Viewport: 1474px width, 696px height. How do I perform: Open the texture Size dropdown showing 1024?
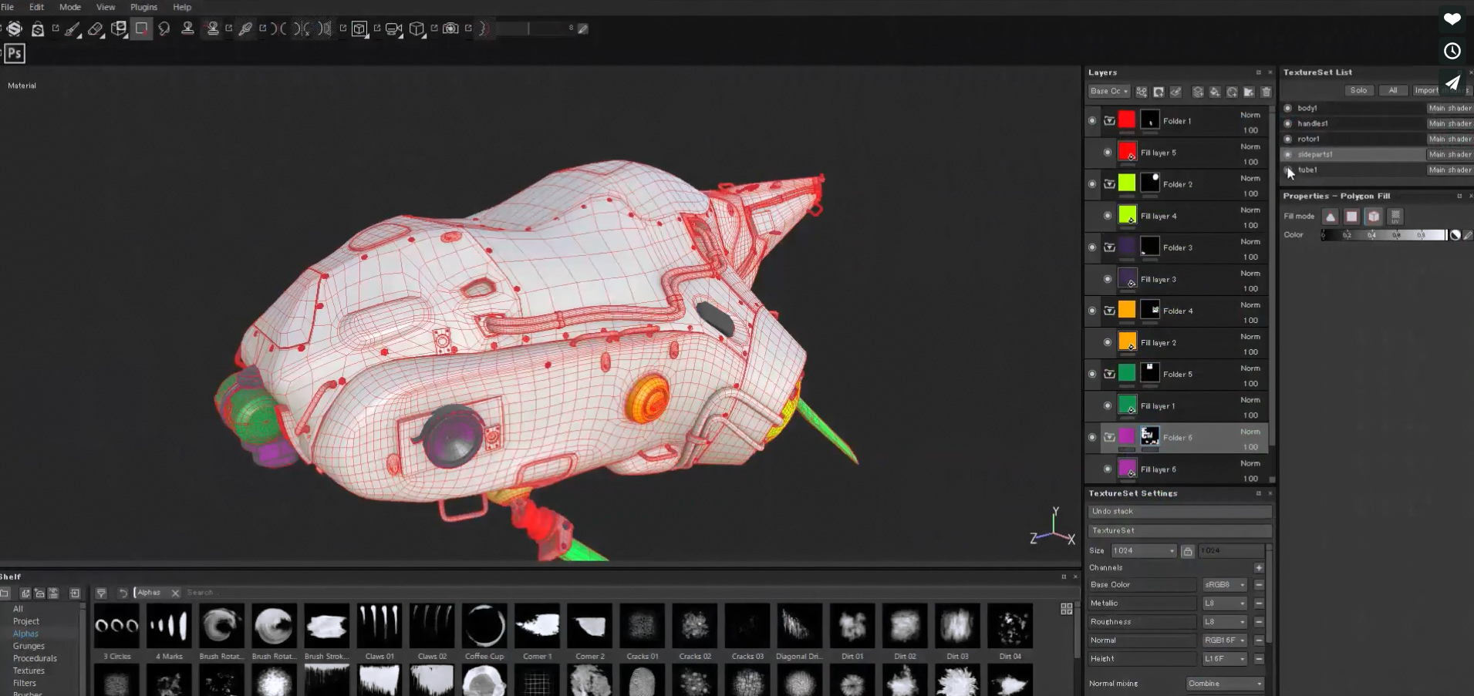1144,550
